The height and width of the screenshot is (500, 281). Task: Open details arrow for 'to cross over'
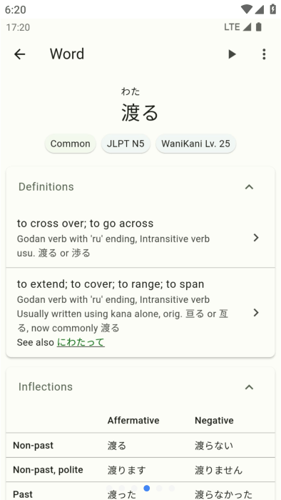click(x=256, y=238)
